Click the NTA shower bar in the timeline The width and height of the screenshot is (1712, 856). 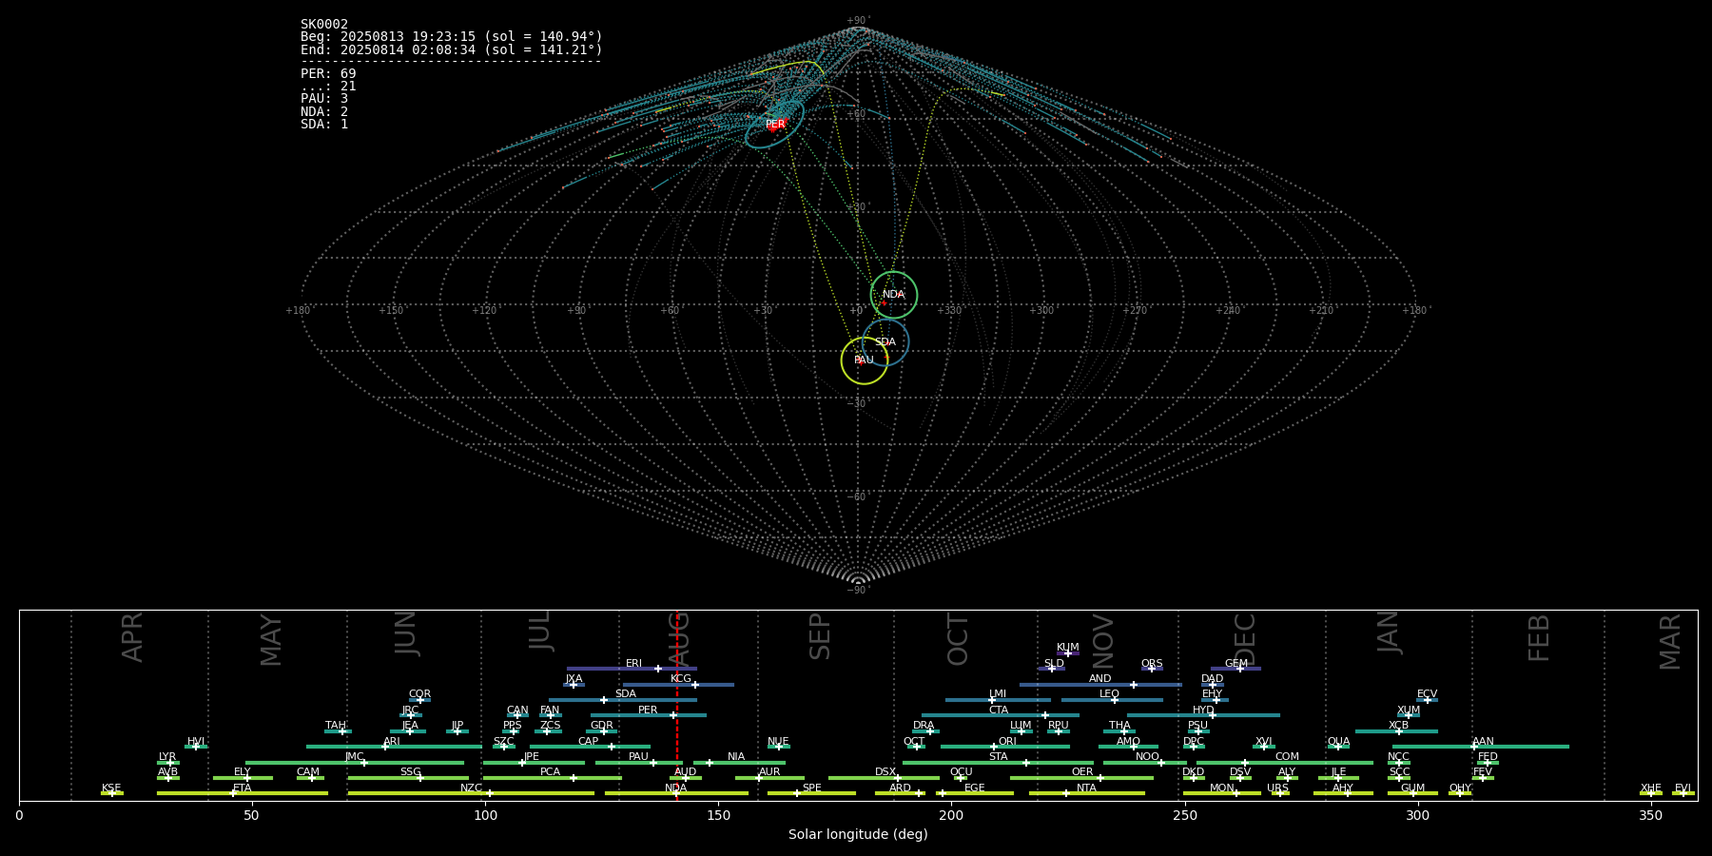click(1086, 793)
